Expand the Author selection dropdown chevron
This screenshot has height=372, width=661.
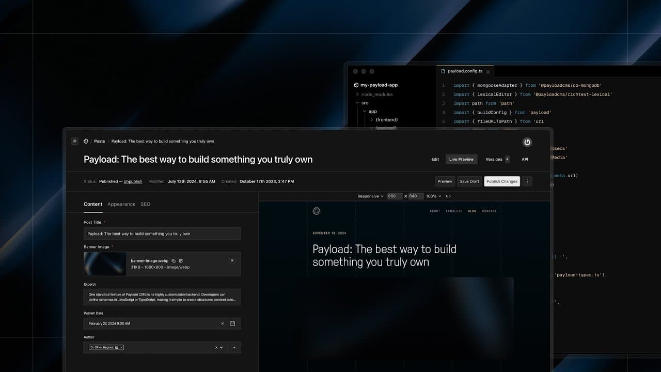222,347
